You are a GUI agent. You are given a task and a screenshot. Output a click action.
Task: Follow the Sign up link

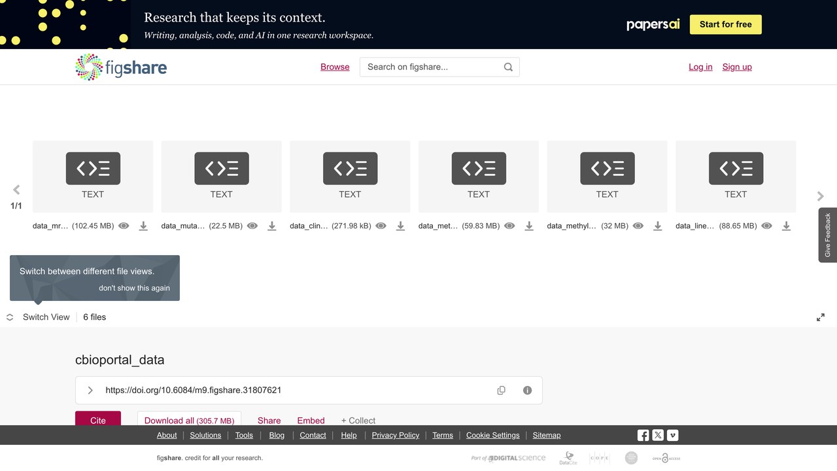pos(737,67)
